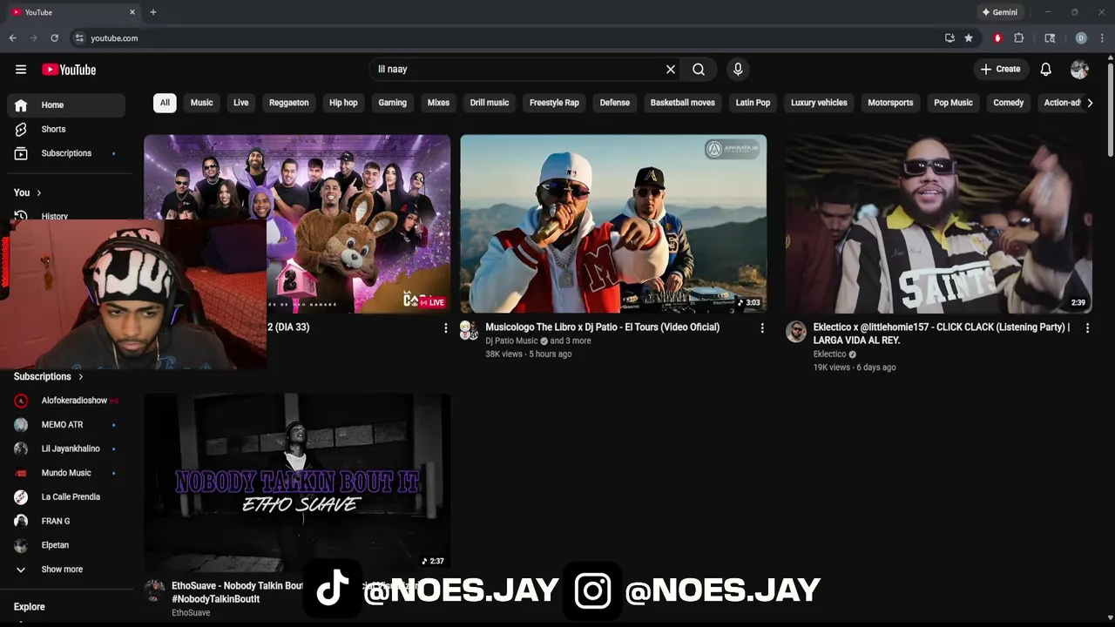The height and width of the screenshot is (627, 1115).
Task: Select the Hip hop filter chip
Action: (x=343, y=103)
